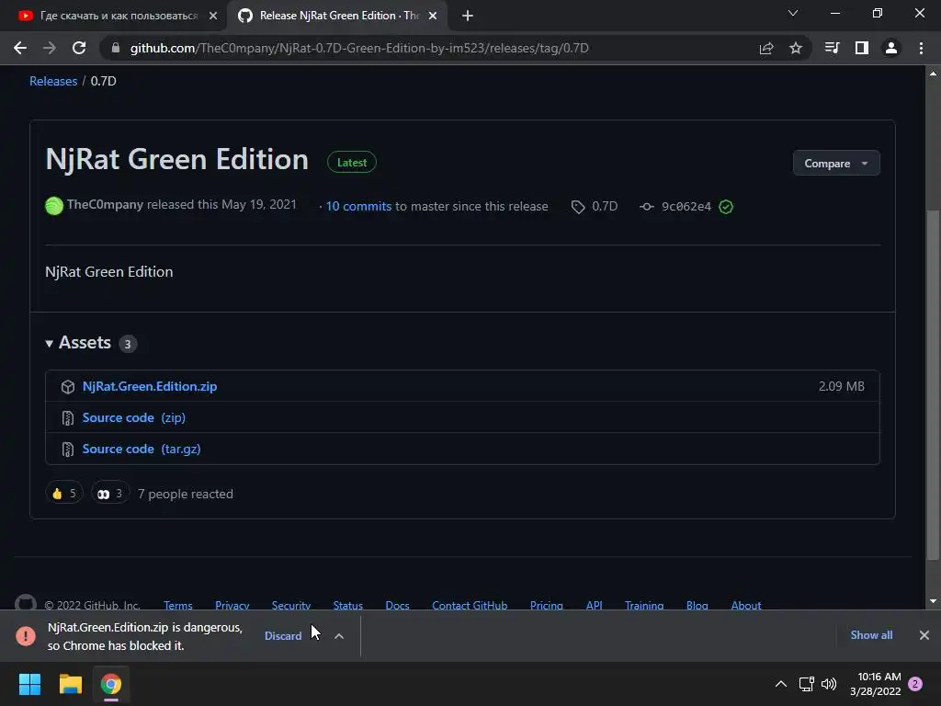Image resolution: width=941 pixels, height=706 pixels.
Task: Open the clock and notifications panel
Action: [885, 684]
